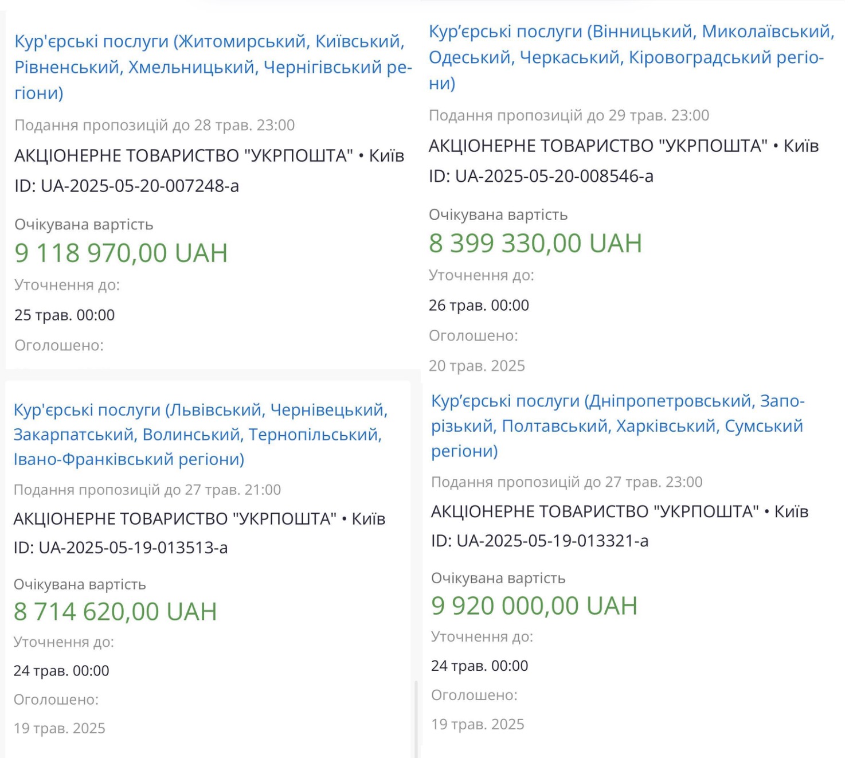The width and height of the screenshot is (853, 758).
Task: Click the clarification date 26 трав. 00:00
Action: (x=479, y=305)
